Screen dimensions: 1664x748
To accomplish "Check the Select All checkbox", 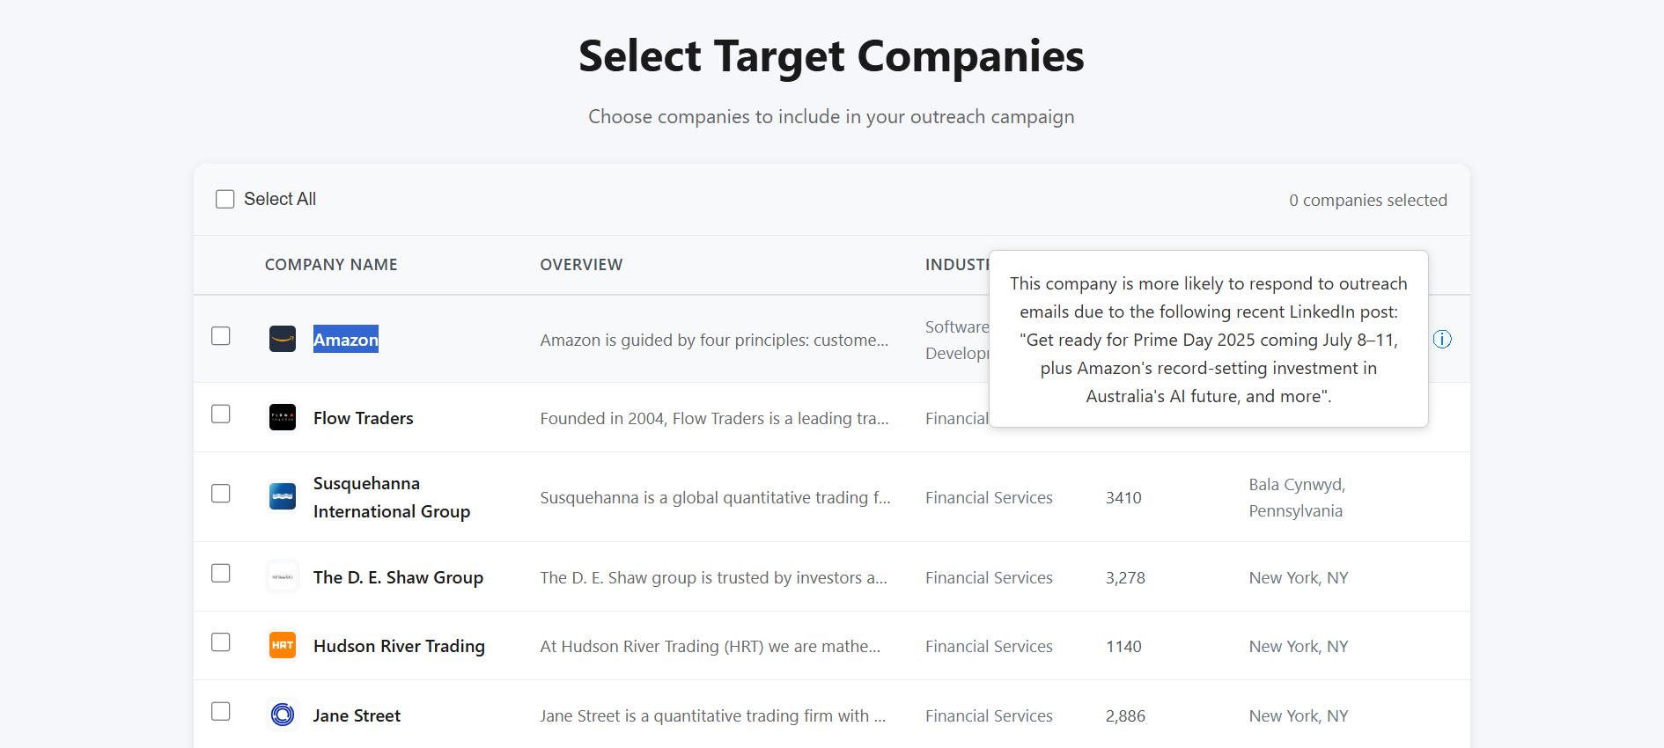I will tap(225, 199).
